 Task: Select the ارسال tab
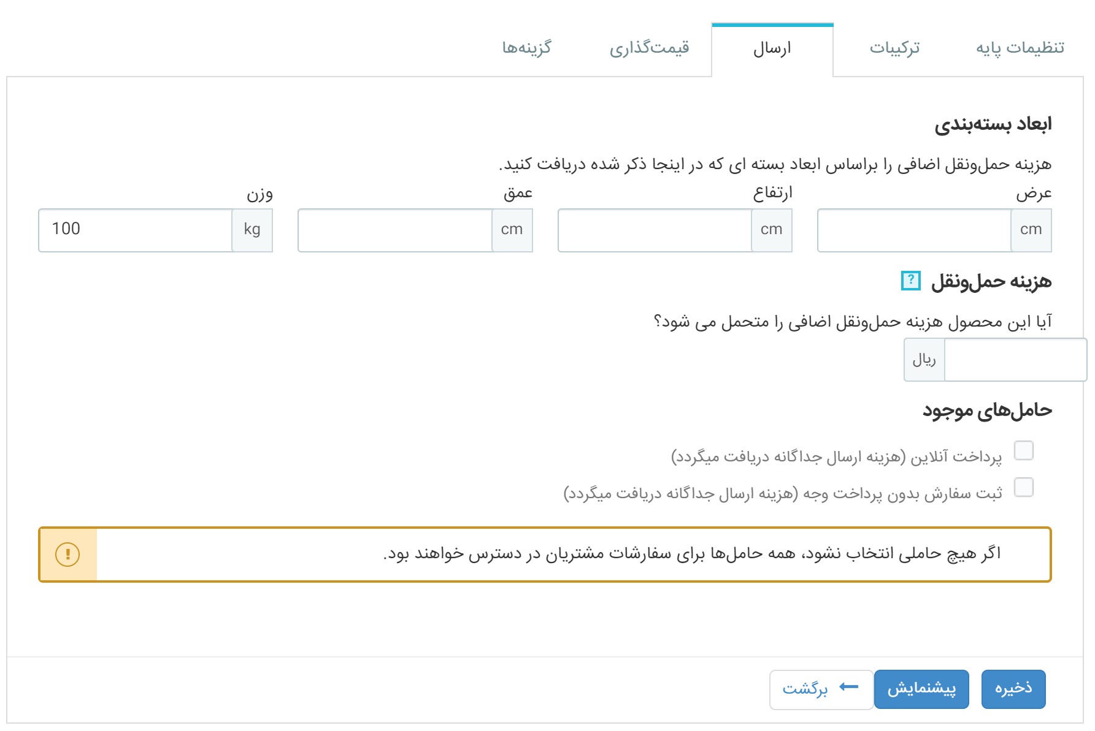tap(772, 49)
